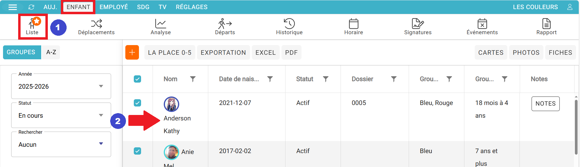The height and width of the screenshot is (167, 580).
Task: Toggle the select-all checkbox in the header
Action: (x=137, y=79)
